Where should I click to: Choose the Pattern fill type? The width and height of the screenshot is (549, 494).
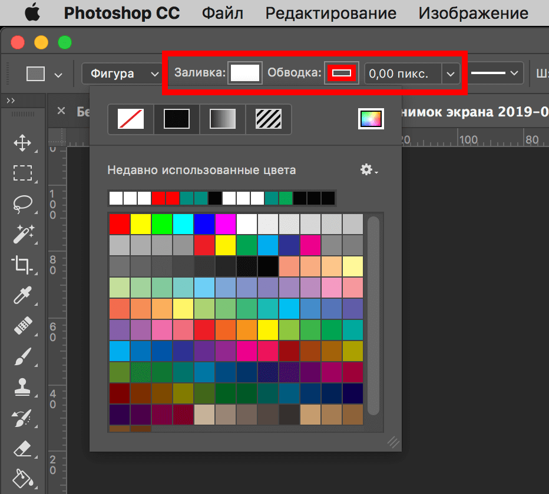[x=269, y=119]
